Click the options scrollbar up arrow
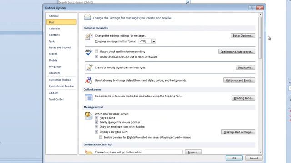 pyautogui.click(x=260, y=14)
